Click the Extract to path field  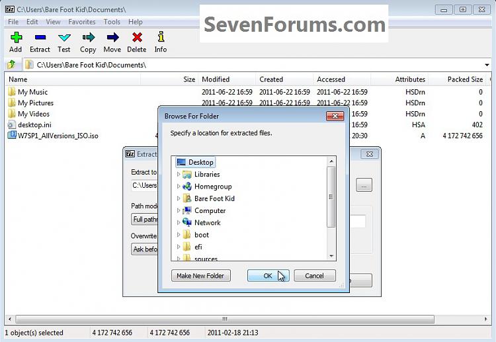(144, 185)
